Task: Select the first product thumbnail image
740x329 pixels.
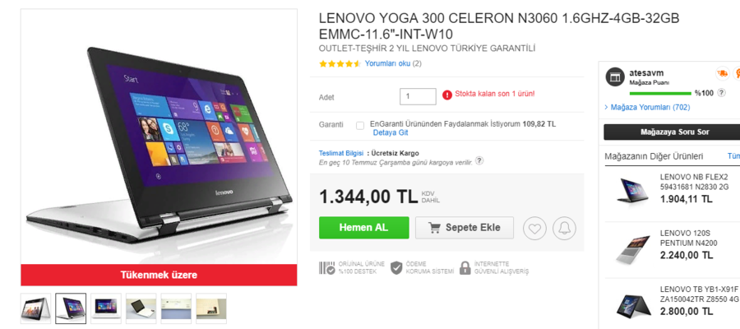Action: [x=35, y=308]
